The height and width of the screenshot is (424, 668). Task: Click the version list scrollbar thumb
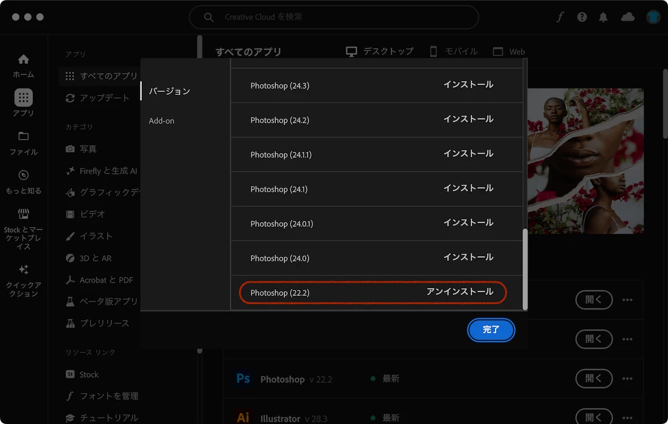click(x=525, y=269)
